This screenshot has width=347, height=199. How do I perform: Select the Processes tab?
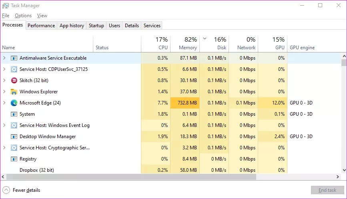pyautogui.click(x=13, y=25)
